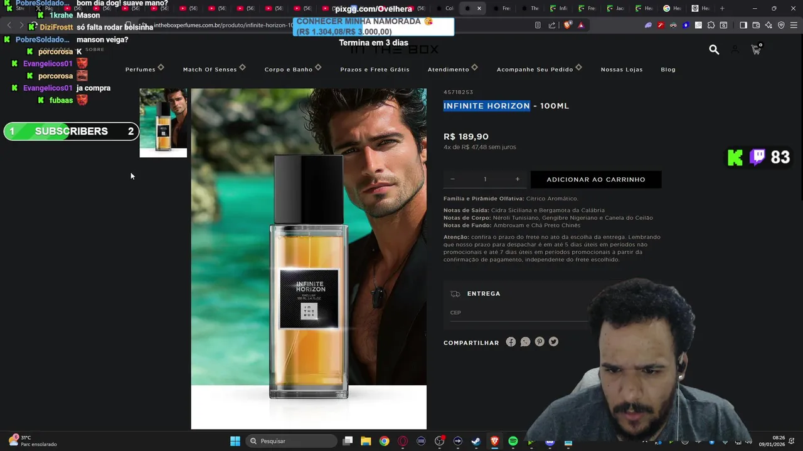Open Steam from taskbar
This screenshot has height=451, width=803.
point(476,441)
